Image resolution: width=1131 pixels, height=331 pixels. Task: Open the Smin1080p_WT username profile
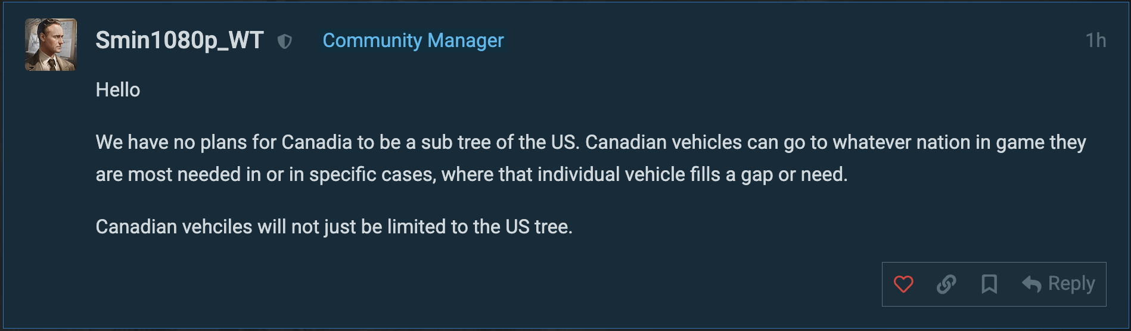click(179, 40)
